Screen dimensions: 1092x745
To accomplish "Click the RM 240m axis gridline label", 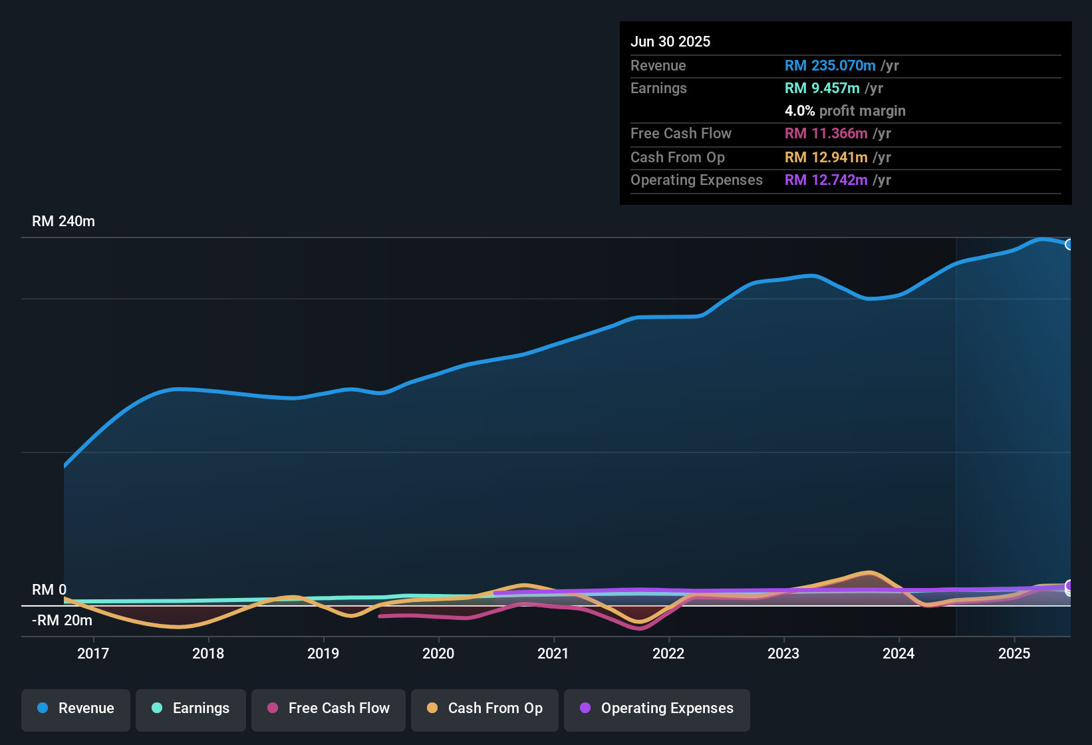I will pos(64,221).
